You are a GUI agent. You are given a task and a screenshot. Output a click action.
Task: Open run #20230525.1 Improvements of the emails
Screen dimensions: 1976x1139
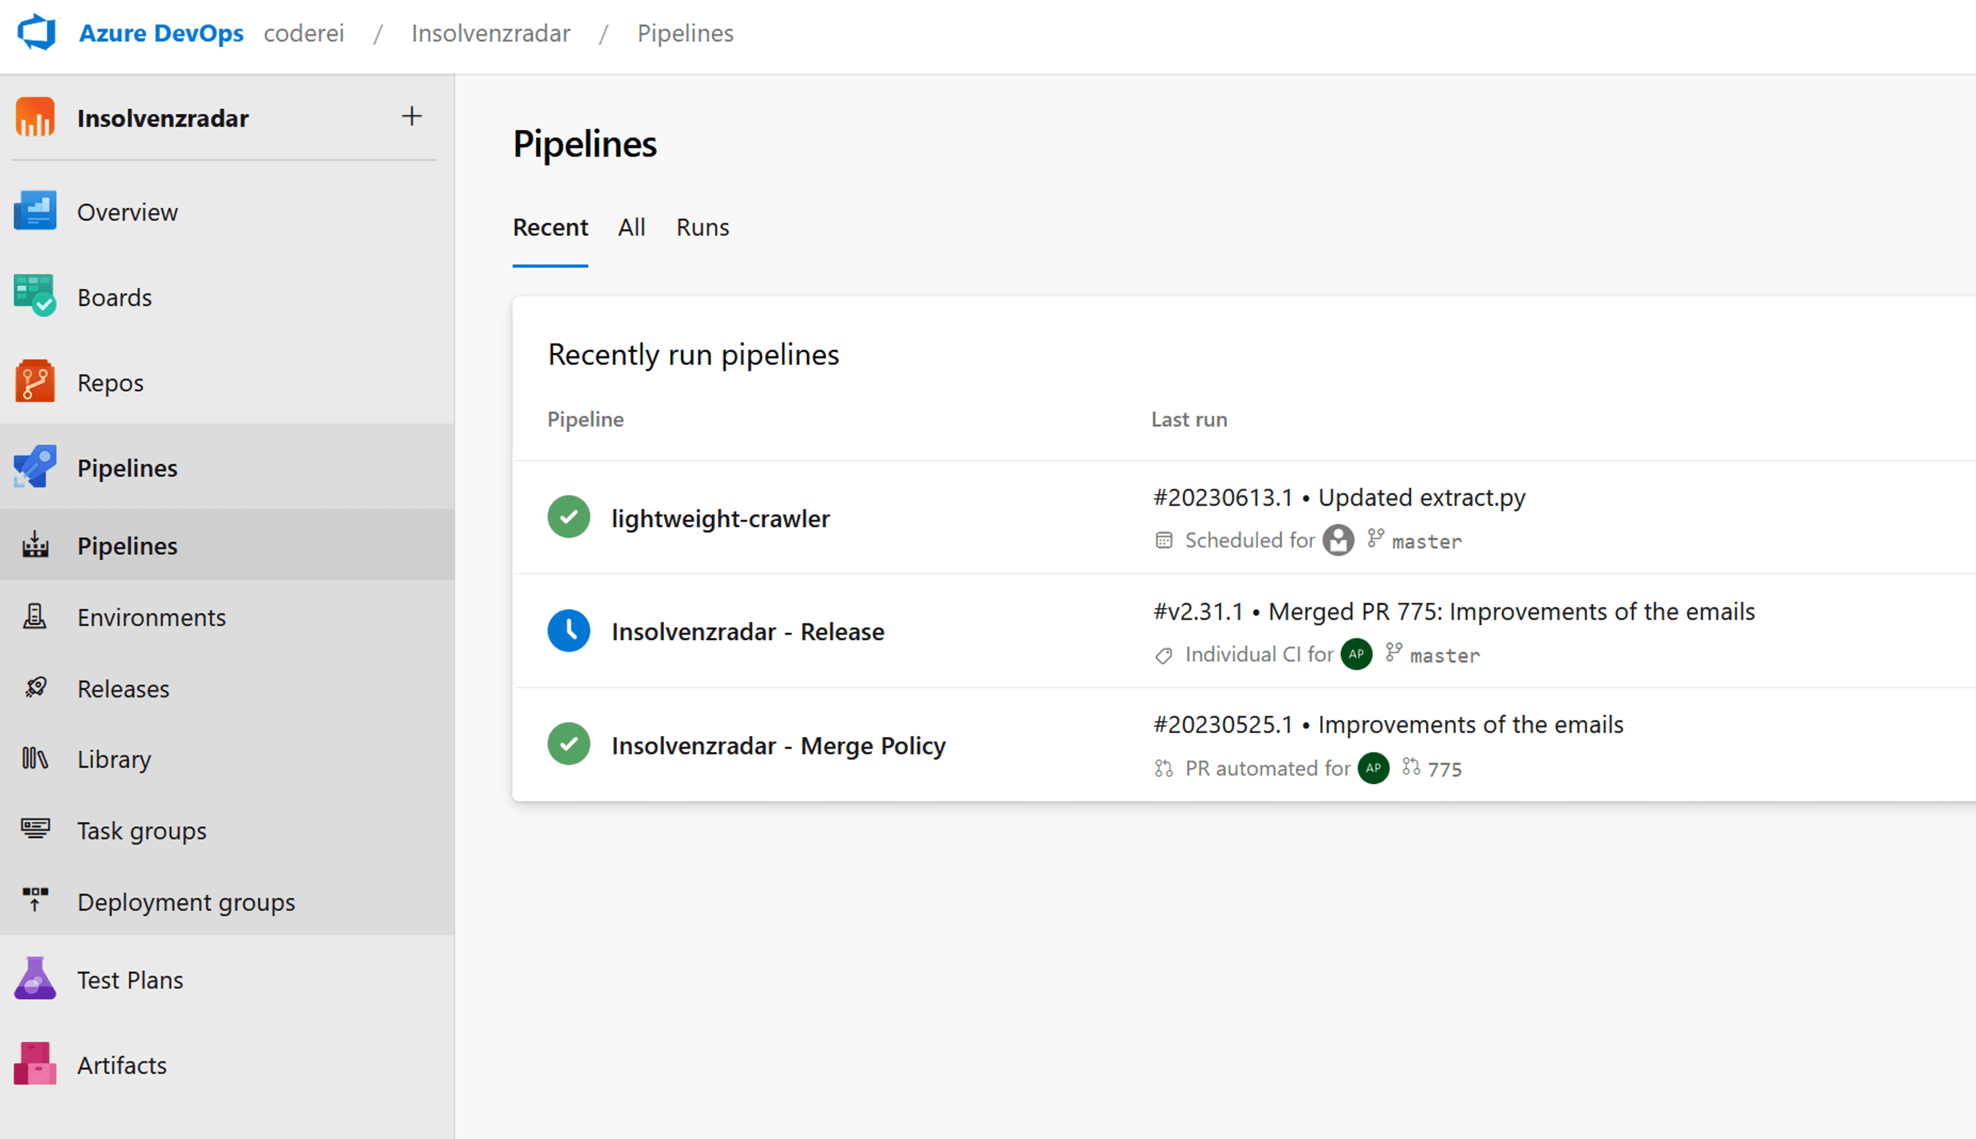pos(1388,725)
